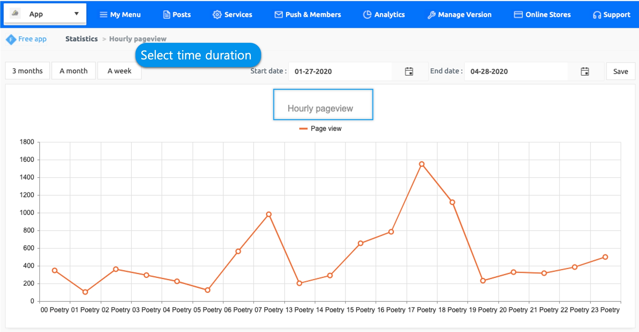
Task: Open the Start date calendar picker
Action: coord(409,71)
